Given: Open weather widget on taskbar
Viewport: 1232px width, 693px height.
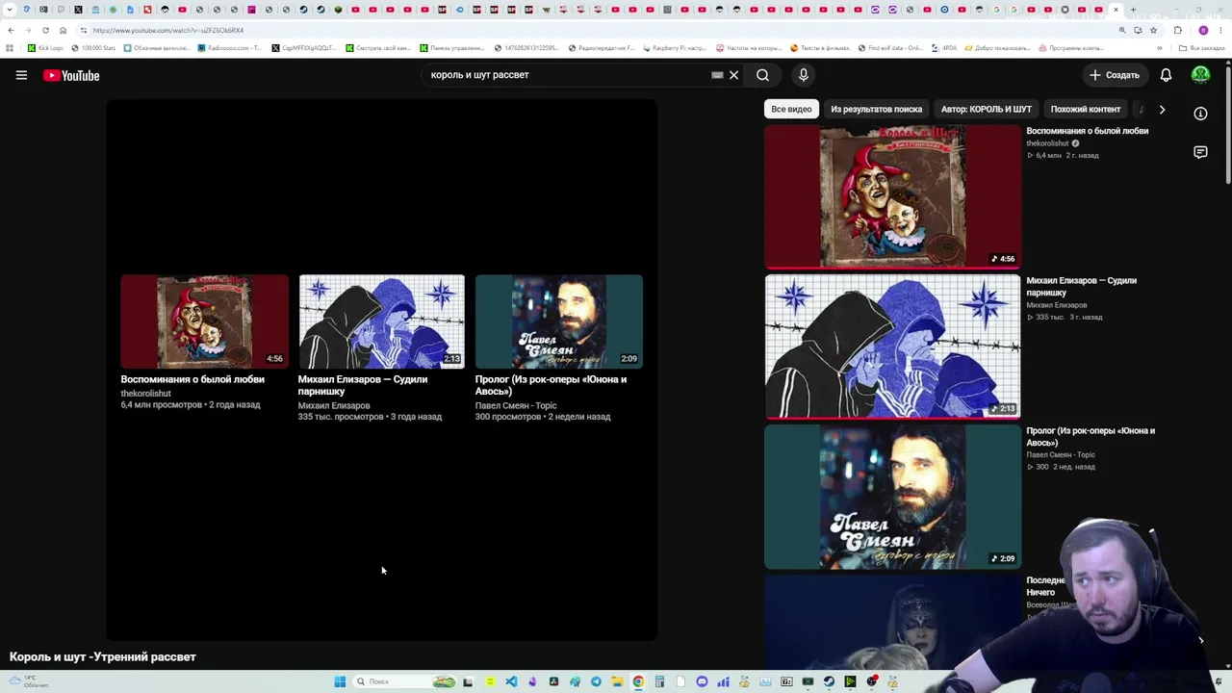Looking at the screenshot, I should point(29,681).
